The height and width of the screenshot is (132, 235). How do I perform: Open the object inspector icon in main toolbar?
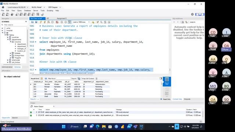coord(12,14)
